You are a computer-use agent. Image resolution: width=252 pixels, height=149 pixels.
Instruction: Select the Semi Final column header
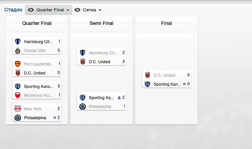pos(101,23)
